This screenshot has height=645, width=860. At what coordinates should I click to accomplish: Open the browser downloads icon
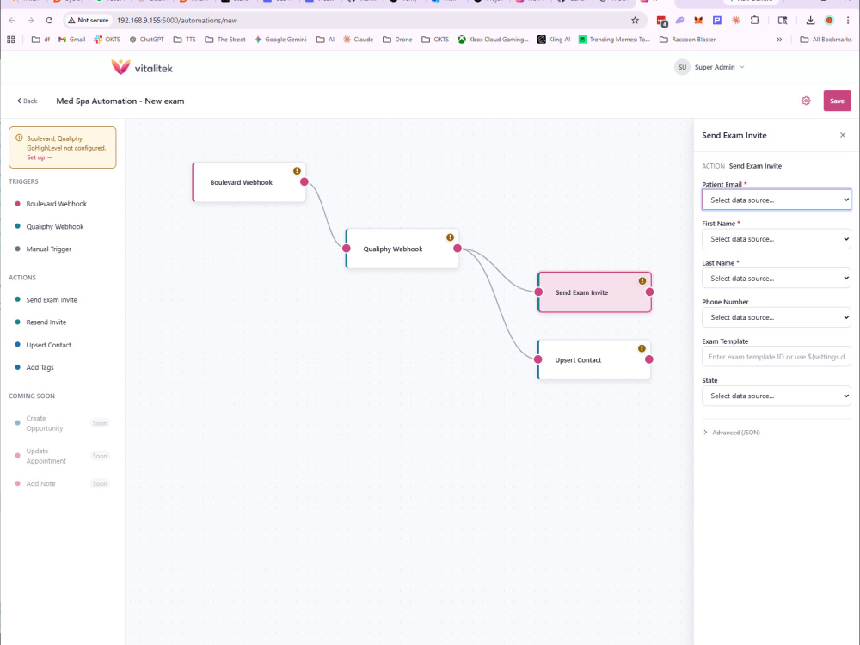pos(810,21)
